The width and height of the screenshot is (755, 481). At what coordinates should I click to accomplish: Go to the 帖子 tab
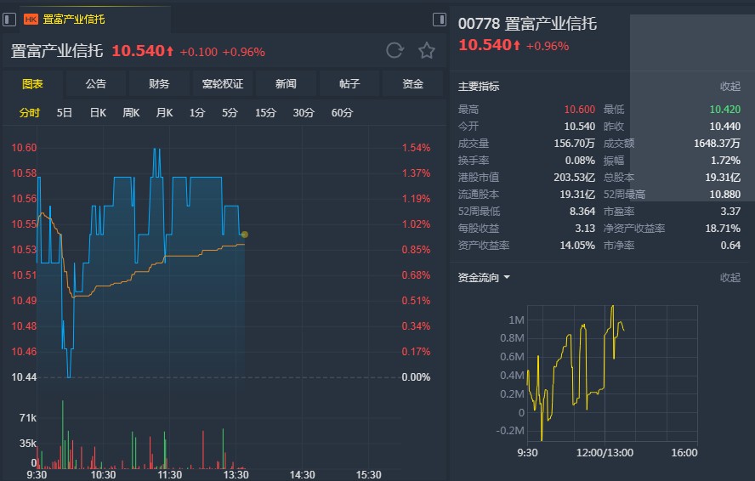coord(349,83)
